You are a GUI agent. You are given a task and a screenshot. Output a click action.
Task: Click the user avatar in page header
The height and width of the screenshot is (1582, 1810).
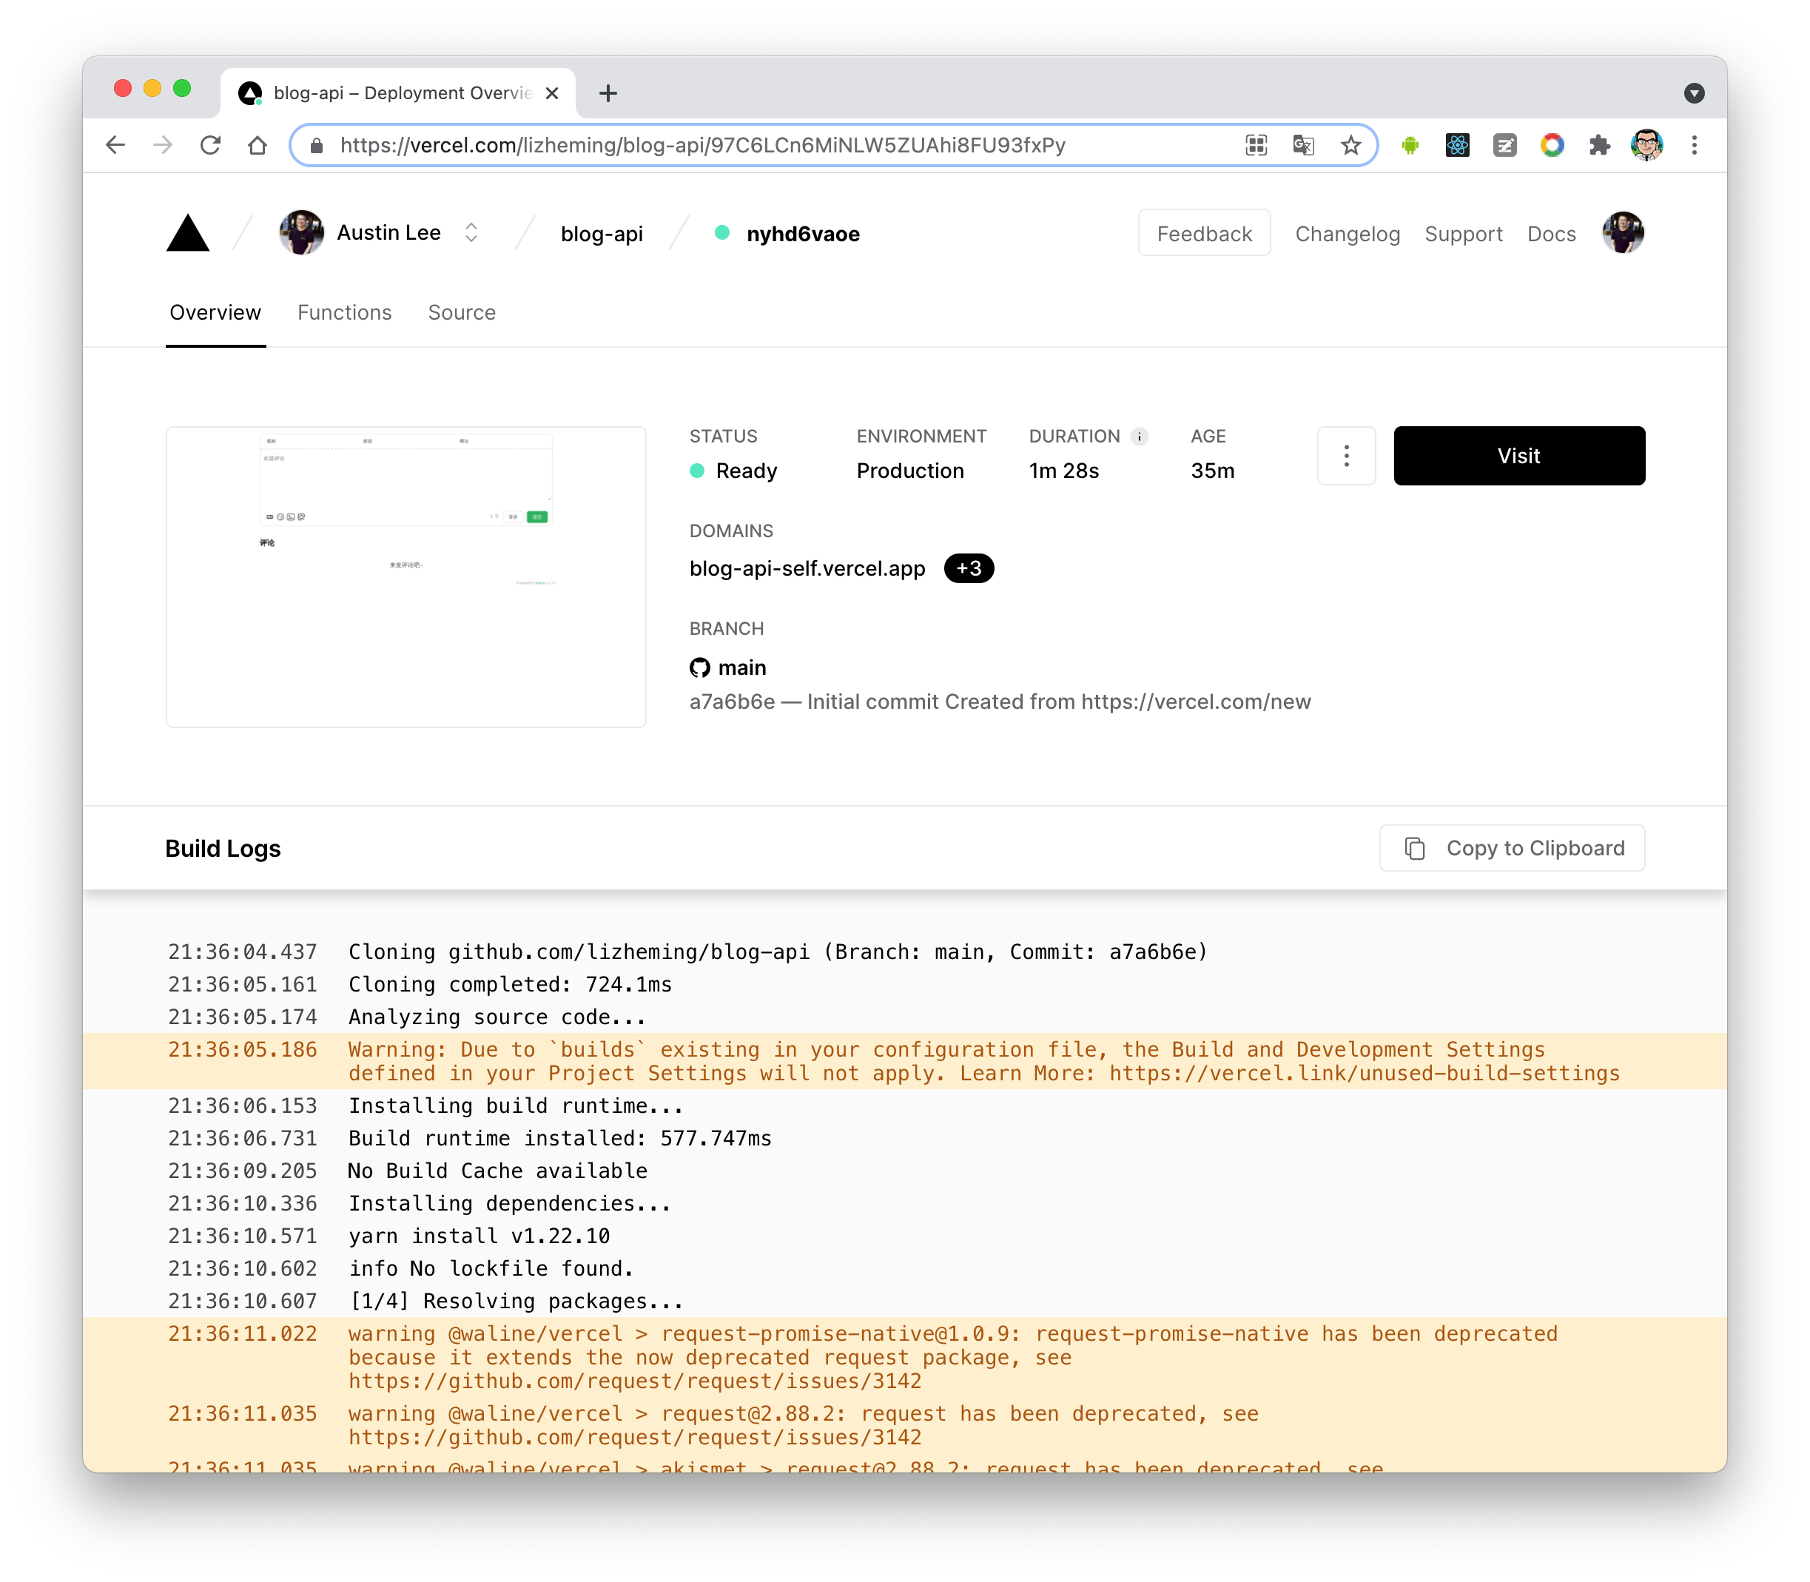[1623, 233]
